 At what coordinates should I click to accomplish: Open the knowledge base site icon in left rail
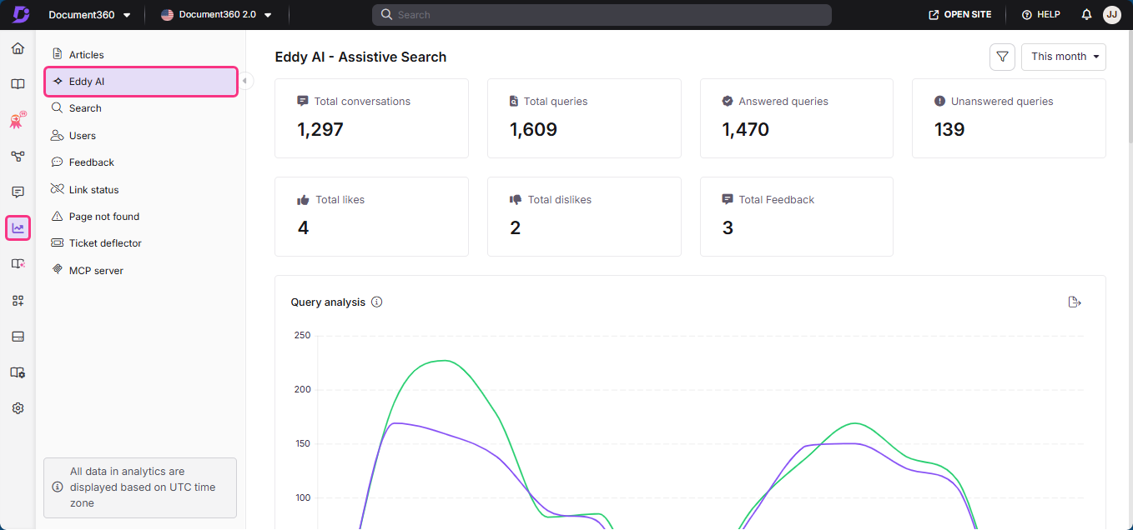[x=18, y=263]
